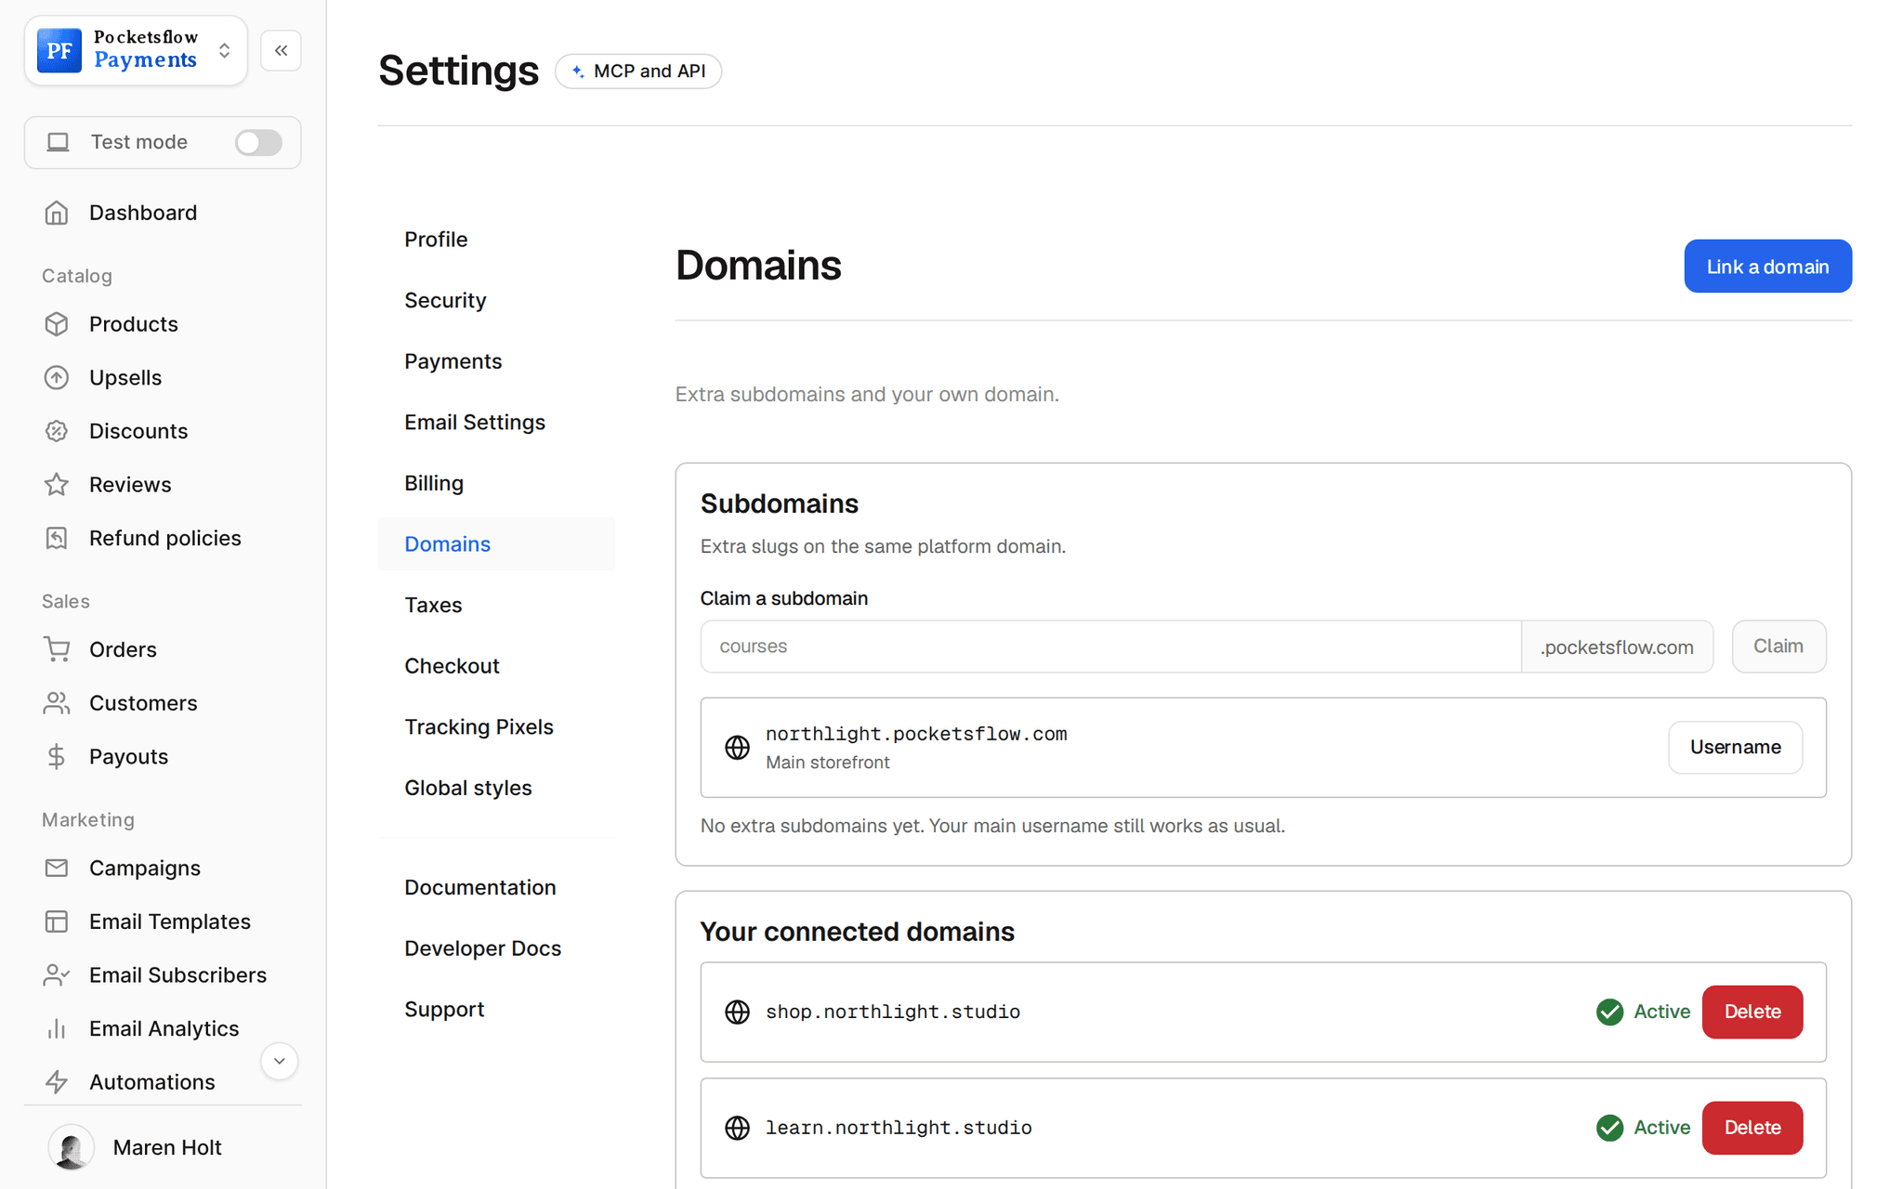Click the Email Analytics bar chart icon
Viewport: 1903px width, 1189px height.
[x=57, y=1028]
